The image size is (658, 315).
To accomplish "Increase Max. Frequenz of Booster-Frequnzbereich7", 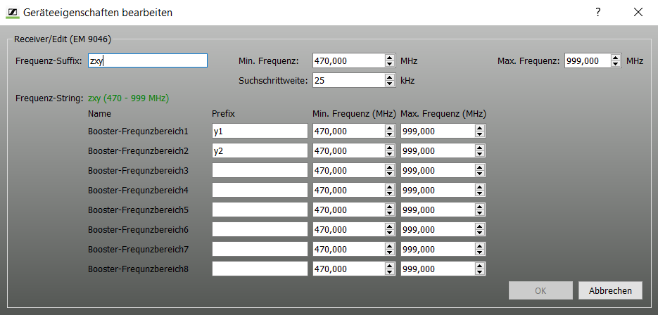I will point(479,246).
